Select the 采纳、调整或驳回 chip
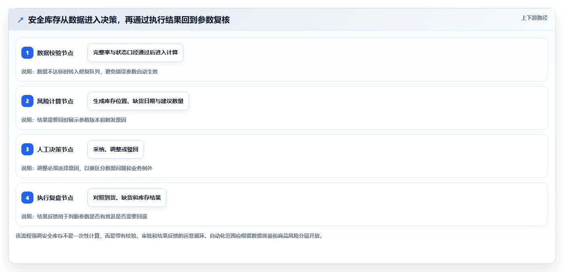The image size is (564, 272). click(x=116, y=149)
